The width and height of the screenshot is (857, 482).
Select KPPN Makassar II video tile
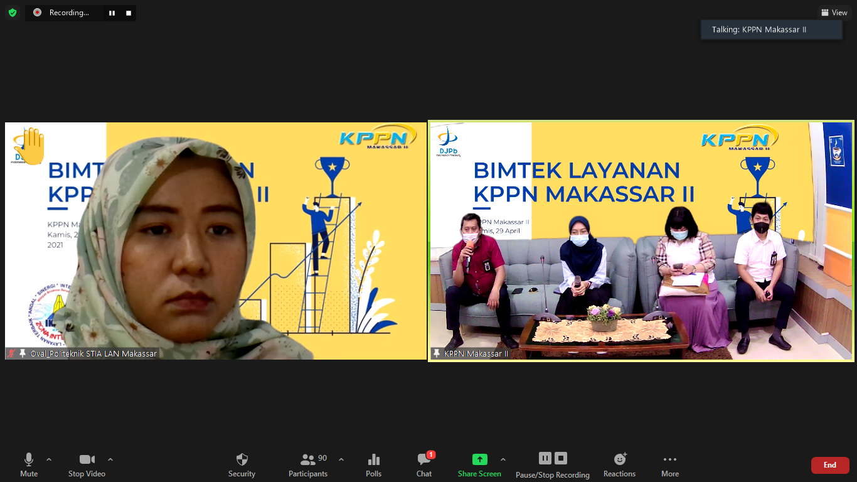[x=641, y=241]
